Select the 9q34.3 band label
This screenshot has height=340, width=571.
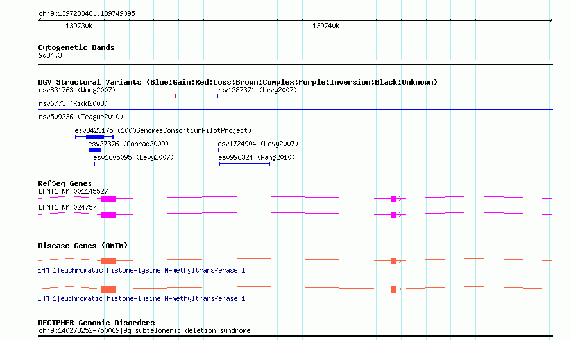(50, 55)
